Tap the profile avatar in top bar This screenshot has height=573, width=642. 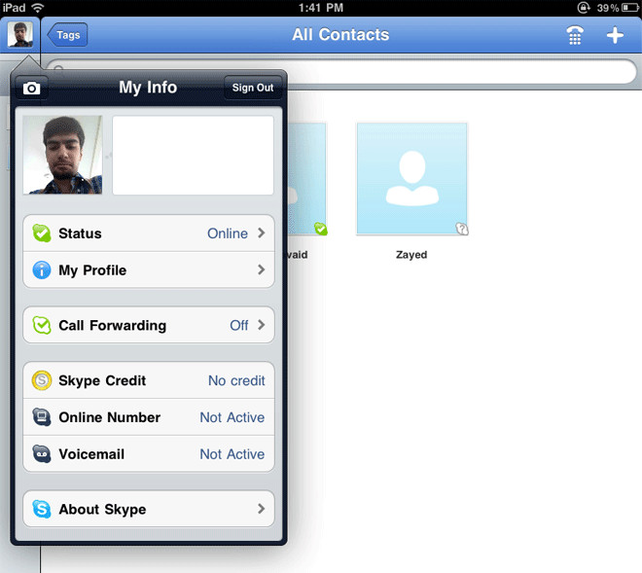coord(20,35)
